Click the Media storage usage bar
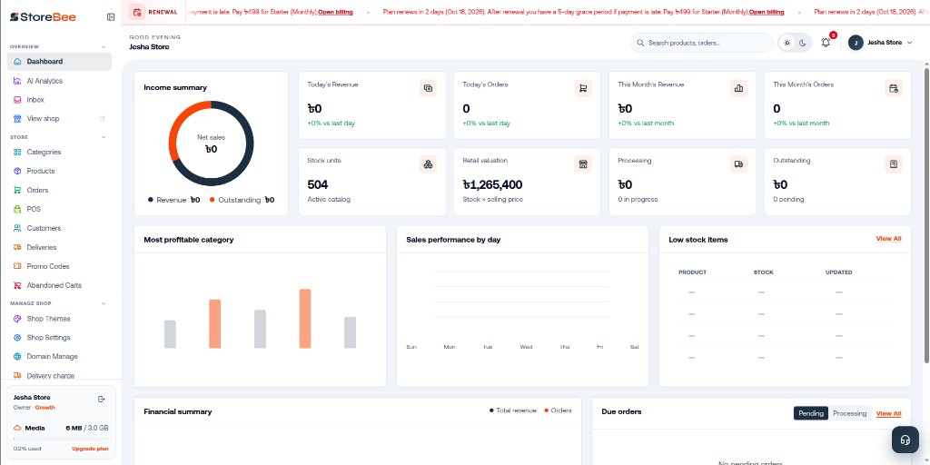This screenshot has width=930, height=465. tap(61, 440)
